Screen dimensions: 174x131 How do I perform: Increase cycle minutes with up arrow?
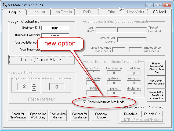point(34,84)
